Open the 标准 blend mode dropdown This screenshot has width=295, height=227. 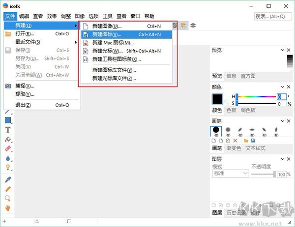[231, 173]
